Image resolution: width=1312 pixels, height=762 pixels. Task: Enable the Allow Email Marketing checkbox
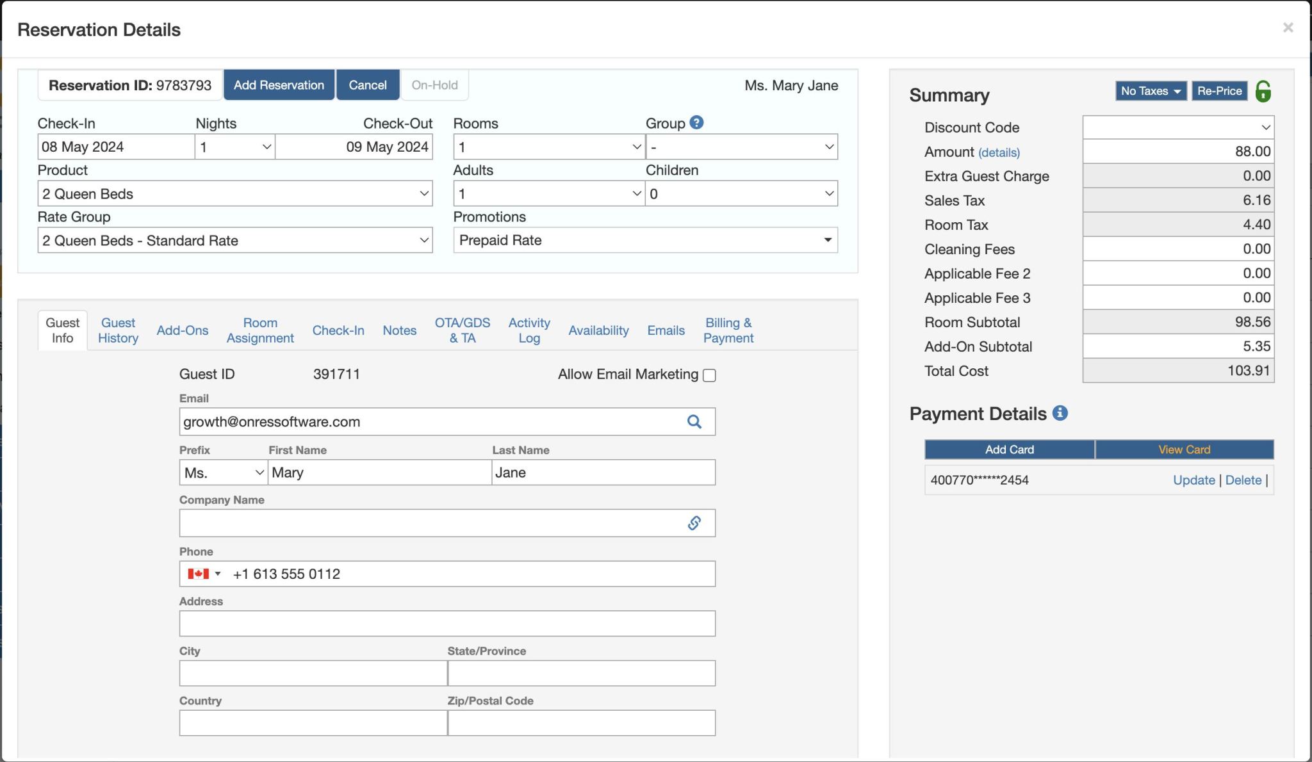pos(709,375)
